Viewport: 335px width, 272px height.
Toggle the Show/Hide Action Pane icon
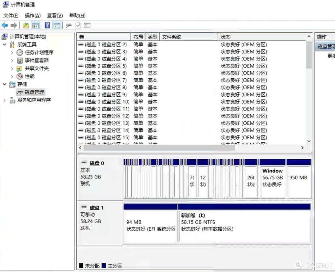(57, 25)
